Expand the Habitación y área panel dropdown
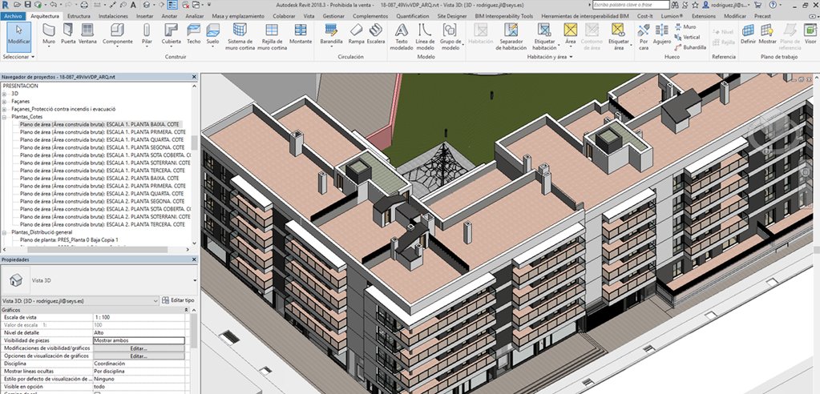This screenshot has width=820, height=394. point(550,56)
